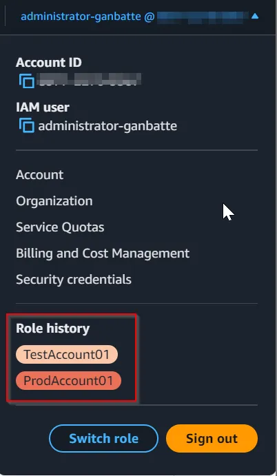Image resolution: width=277 pixels, height=476 pixels.
Task: Copy the Account ID with the copy icon
Action: [x=27, y=81]
